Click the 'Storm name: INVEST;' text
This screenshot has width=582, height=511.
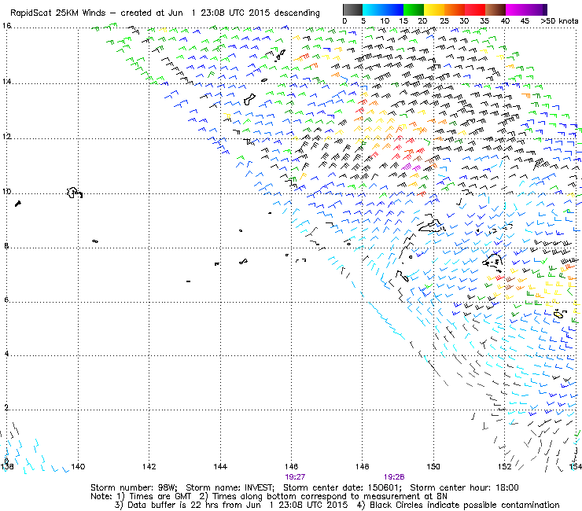230,487
